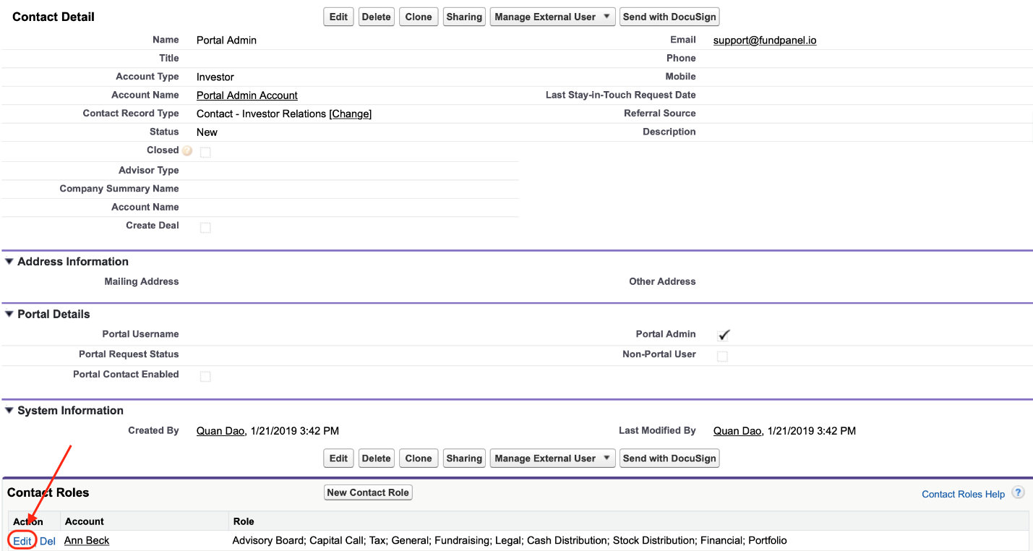Click the Mailing Address label
Screen dimensions: 1033x551
[x=142, y=281]
